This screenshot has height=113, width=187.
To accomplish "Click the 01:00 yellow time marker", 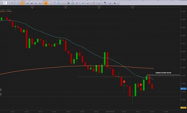I will point(133,8).
